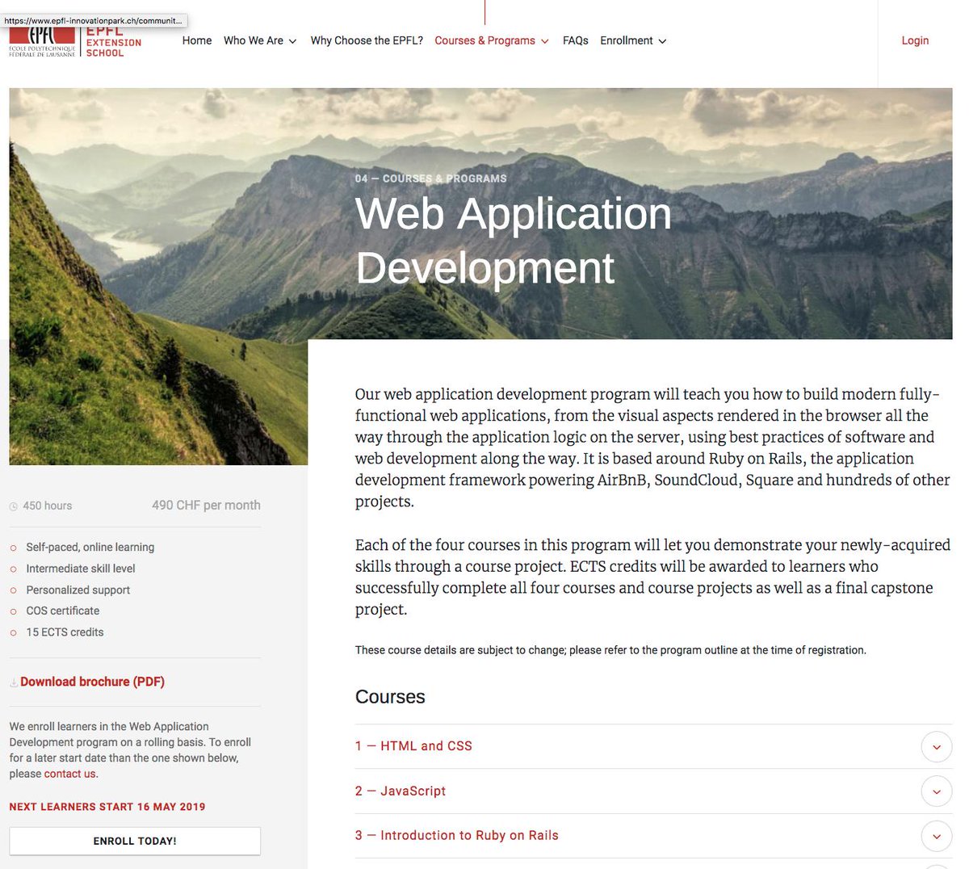Click NEXT LEARNERS START 16 MAY 2019
Image resolution: width=969 pixels, height=869 pixels.
tap(107, 807)
